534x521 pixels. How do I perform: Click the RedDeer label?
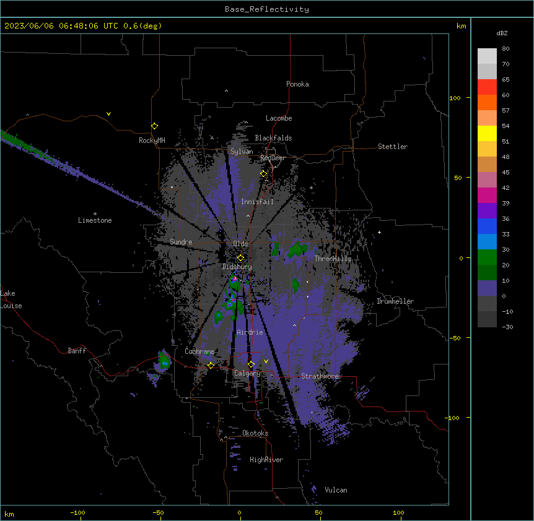273,158
